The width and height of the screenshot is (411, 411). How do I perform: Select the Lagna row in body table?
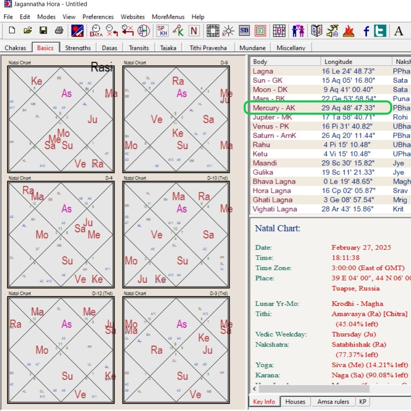[x=330, y=71]
